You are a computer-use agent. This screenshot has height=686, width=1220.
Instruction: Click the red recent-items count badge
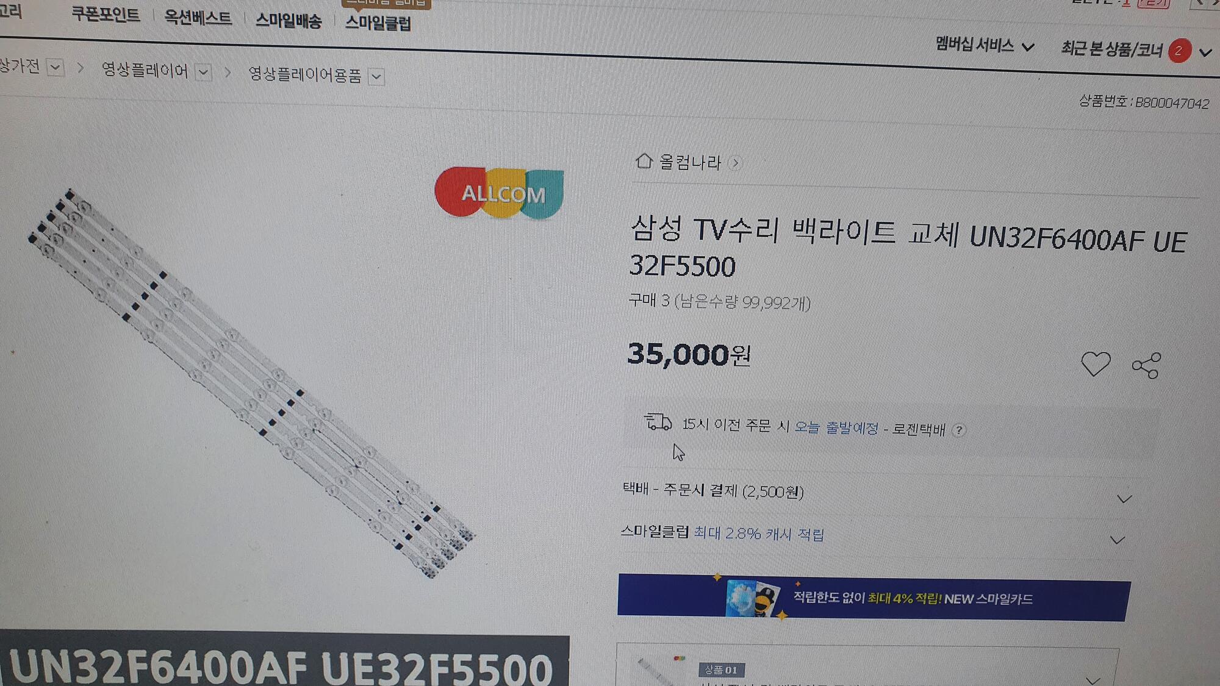click(1179, 51)
